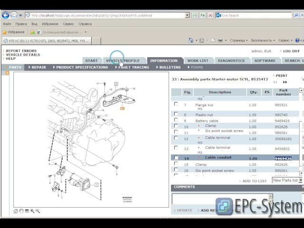This screenshot has height=228, width=304.
Task: Click the next page double-arrow icon
Action: coord(285,82)
